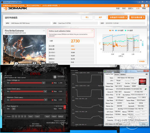
Task: Switch to Validation tab in GPU-Z
Action: [x=123, y=74]
